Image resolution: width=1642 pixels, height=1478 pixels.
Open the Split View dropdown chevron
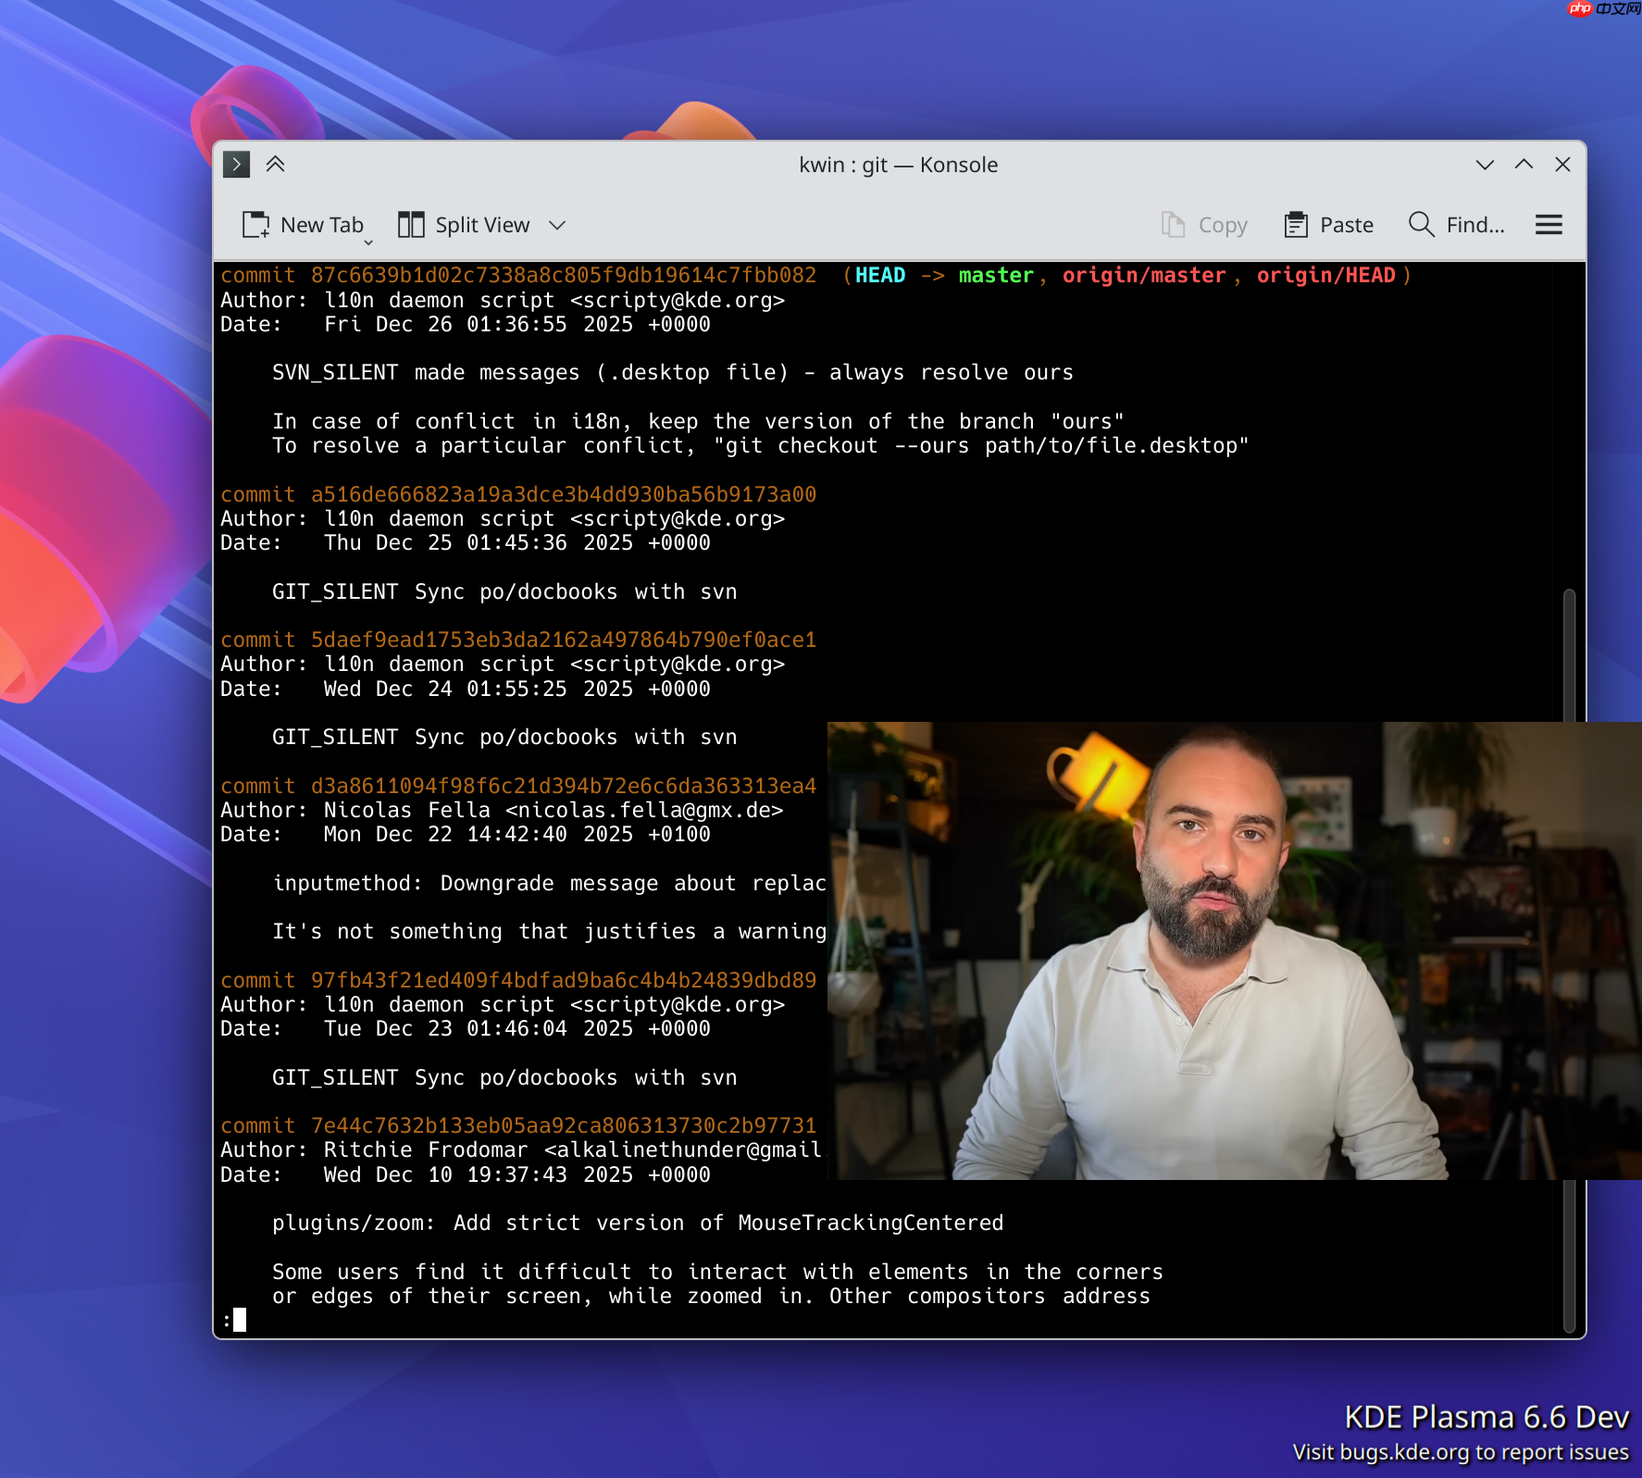click(557, 224)
